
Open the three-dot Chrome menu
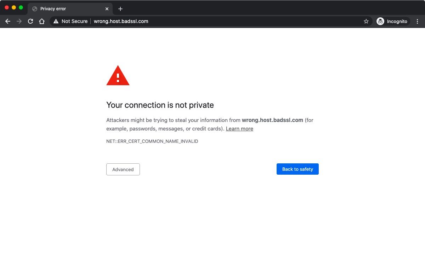pyautogui.click(x=417, y=21)
